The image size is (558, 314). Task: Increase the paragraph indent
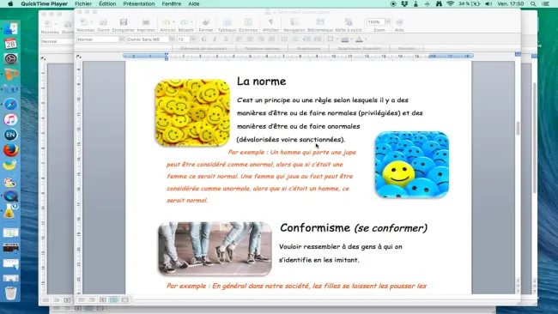tap(317, 39)
